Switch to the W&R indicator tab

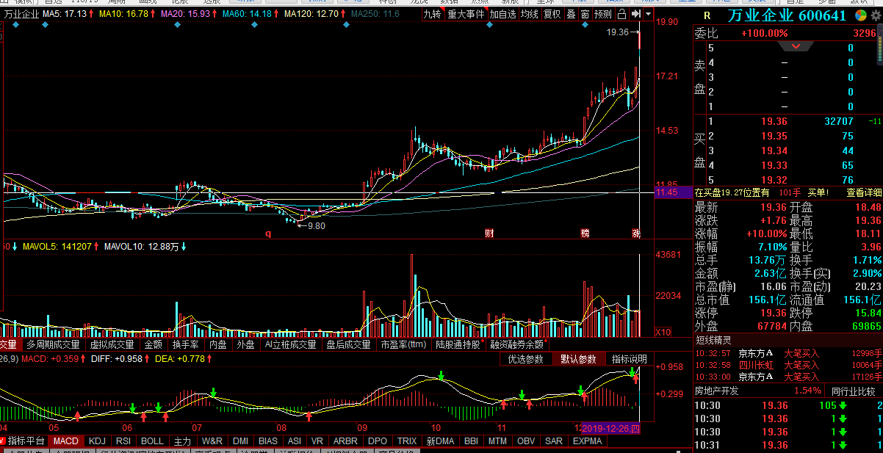tap(212, 441)
